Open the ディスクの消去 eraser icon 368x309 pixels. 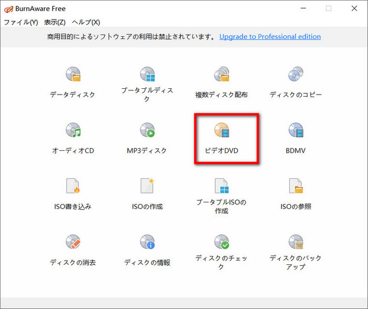coord(73,242)
